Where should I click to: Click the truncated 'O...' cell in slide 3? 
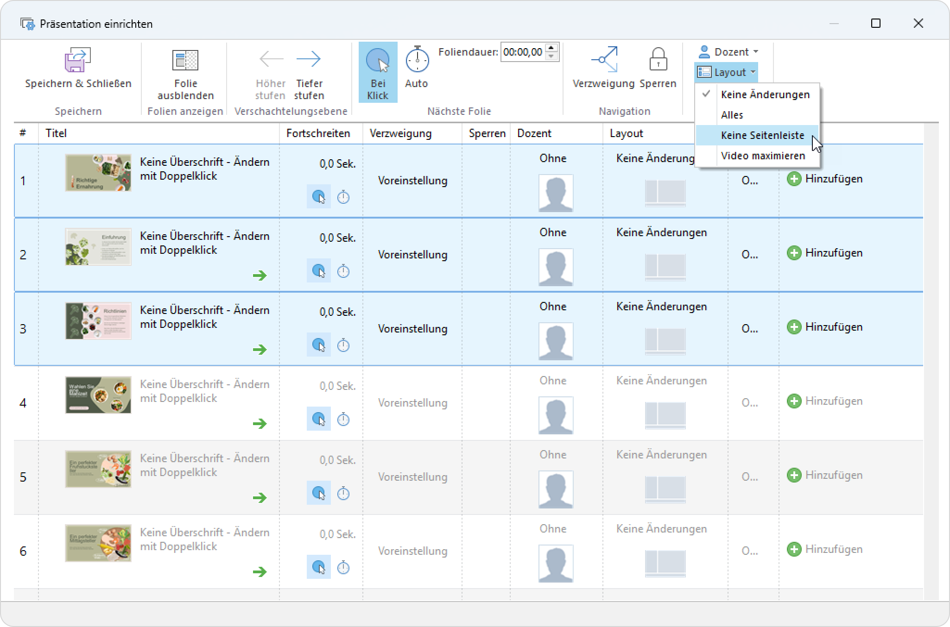point(750,329)
